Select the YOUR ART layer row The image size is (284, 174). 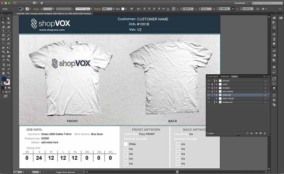[x=238, y=95]
